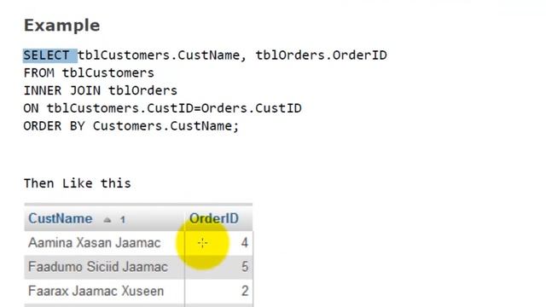Select the Faadumo Siciid Jaamac cell

[98, 267]
